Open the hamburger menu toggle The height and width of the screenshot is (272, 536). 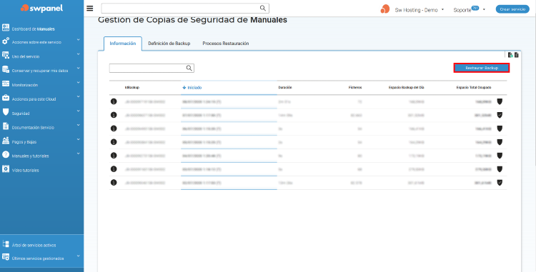coord(90,8)
